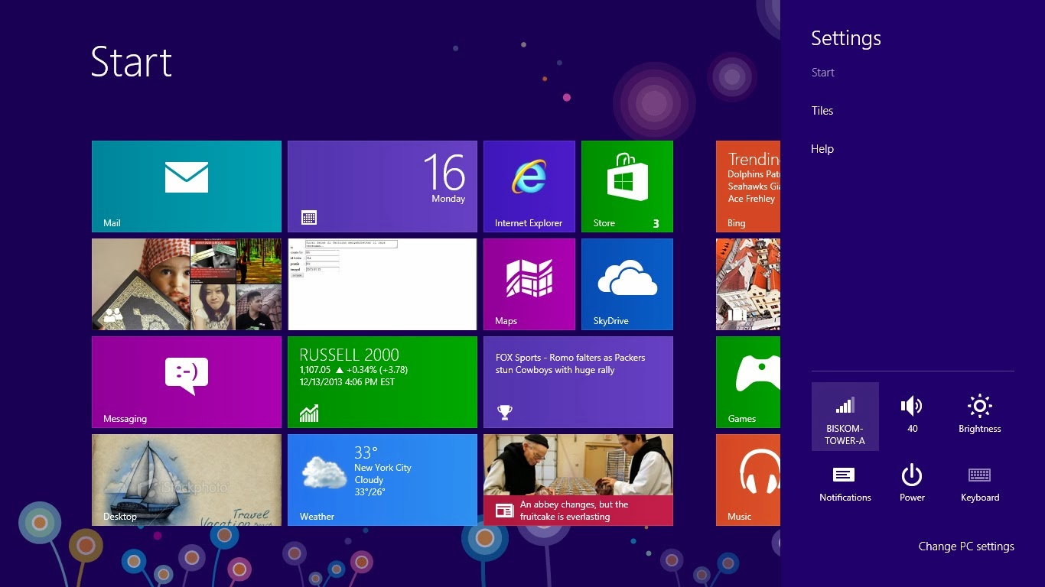Click the Seahawks trending topic on Bing tile
This screenshot has width=1045, height=587.
pos(754,186)
